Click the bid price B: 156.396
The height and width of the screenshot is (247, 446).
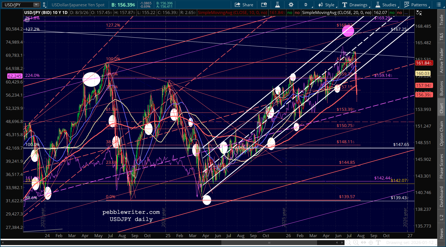(123, 5)
